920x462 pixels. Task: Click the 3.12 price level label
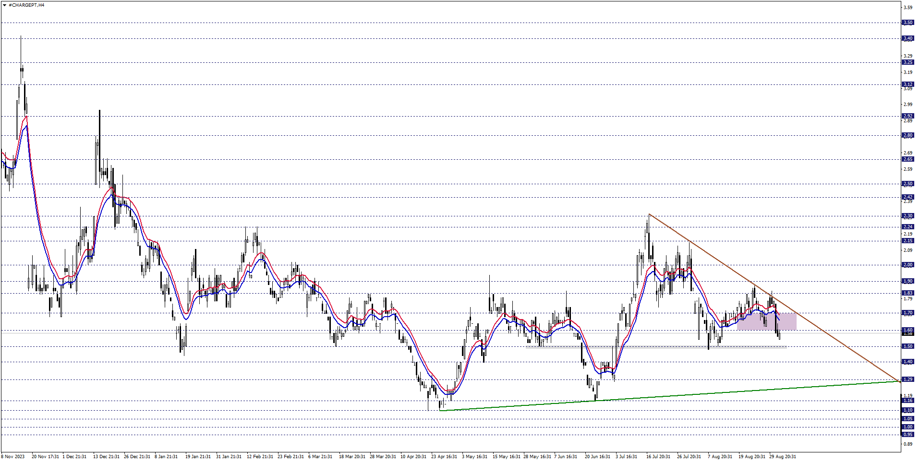pyautogui.click(x=908, y=84)
